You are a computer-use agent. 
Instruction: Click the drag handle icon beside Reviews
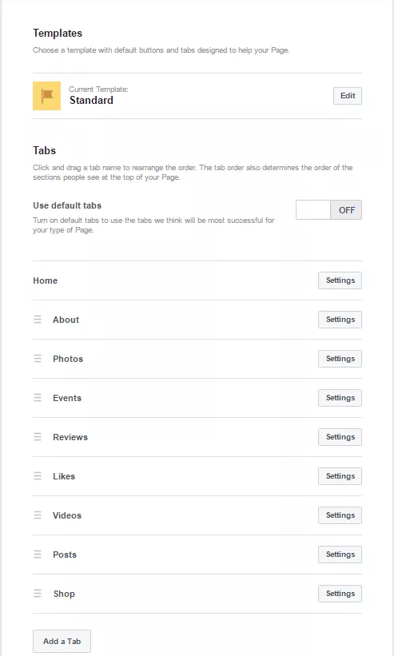point(38,437)
